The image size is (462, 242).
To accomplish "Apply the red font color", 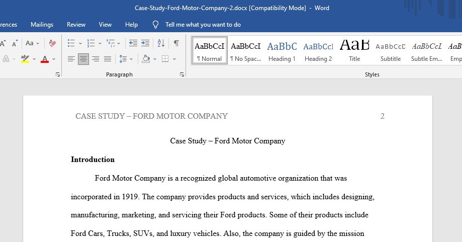I will click(x=45, y=59).
